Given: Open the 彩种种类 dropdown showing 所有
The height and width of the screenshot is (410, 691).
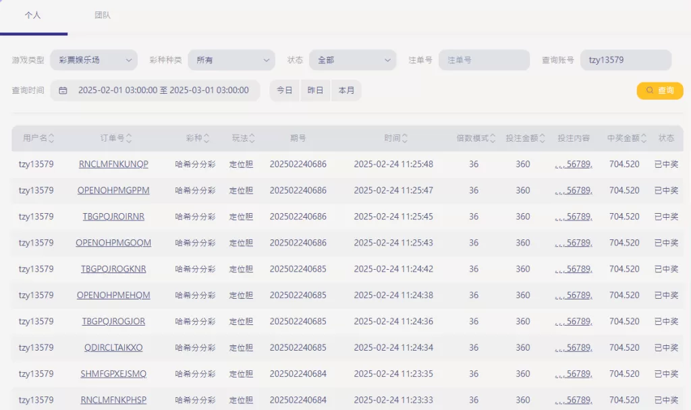Looking at the screenshot, I should click(x=231, y=60).
